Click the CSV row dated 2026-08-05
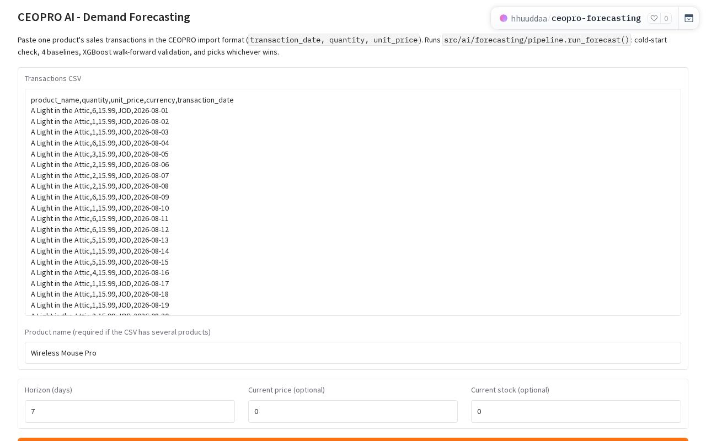 pos(100,154)
